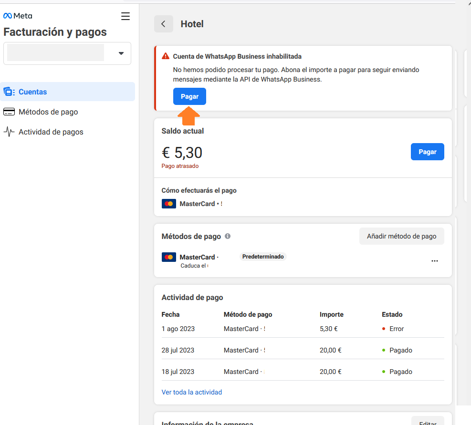Click the 18 jul 2023 date cell
Image resolution: width=471 pixels, height=425 pixels.
(x=178, y=372)
